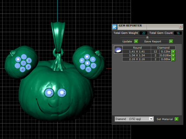
Task: Click the Gem Reporter logo icon
Action: click(114, 27)
